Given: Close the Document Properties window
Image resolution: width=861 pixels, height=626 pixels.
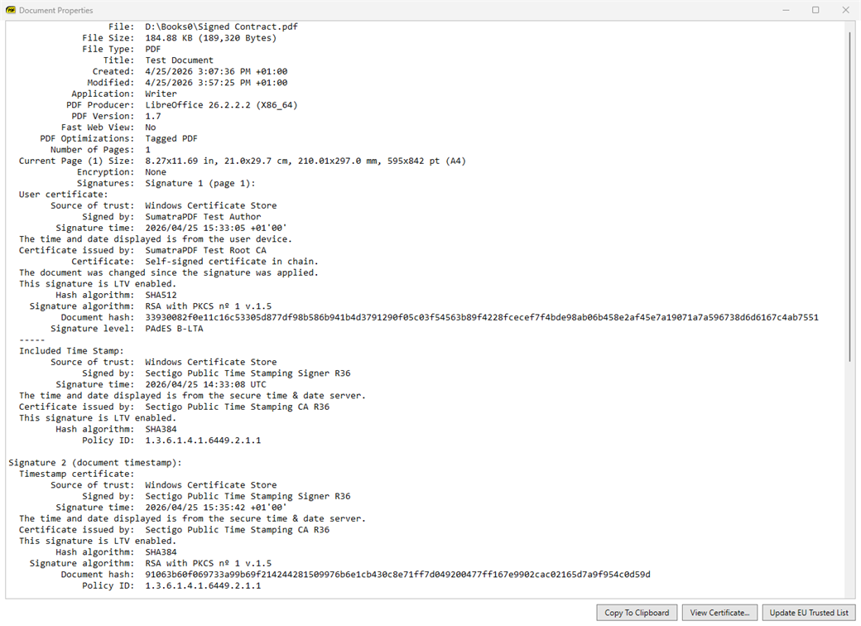Looking at the screenshot, I should coord(845,10).
